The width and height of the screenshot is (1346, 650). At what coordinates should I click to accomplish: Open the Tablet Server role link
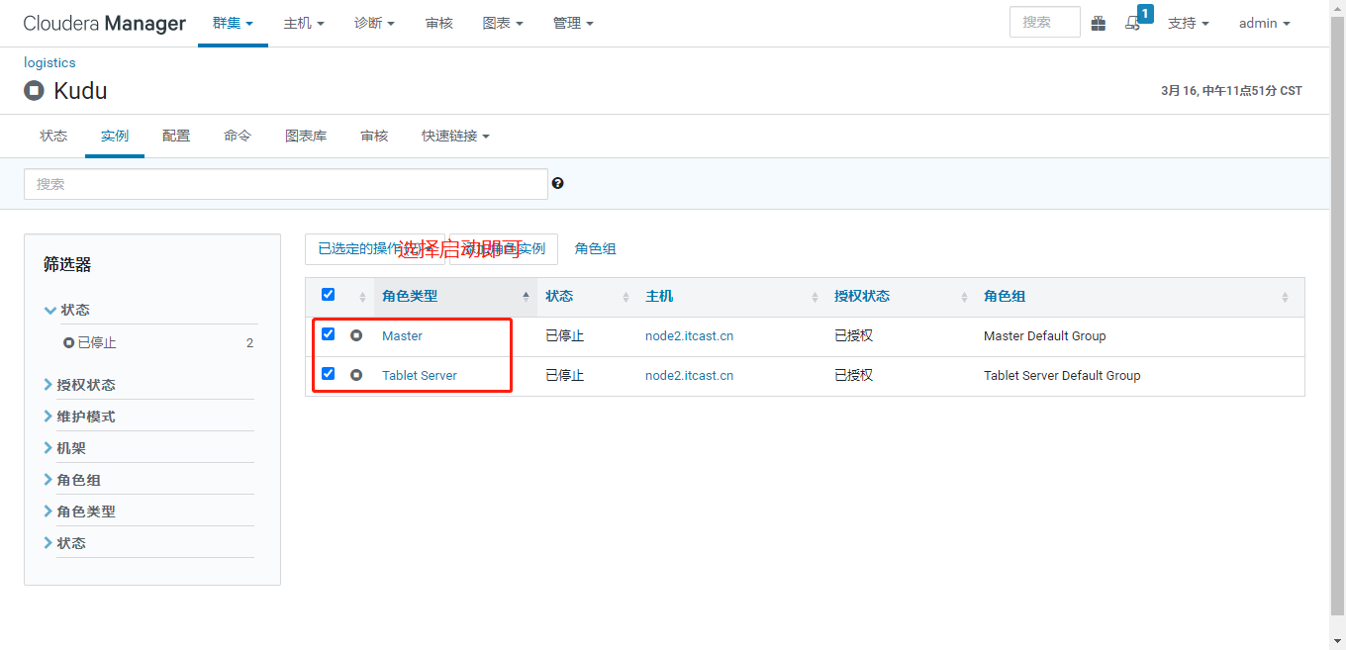(x=420, y=375)
